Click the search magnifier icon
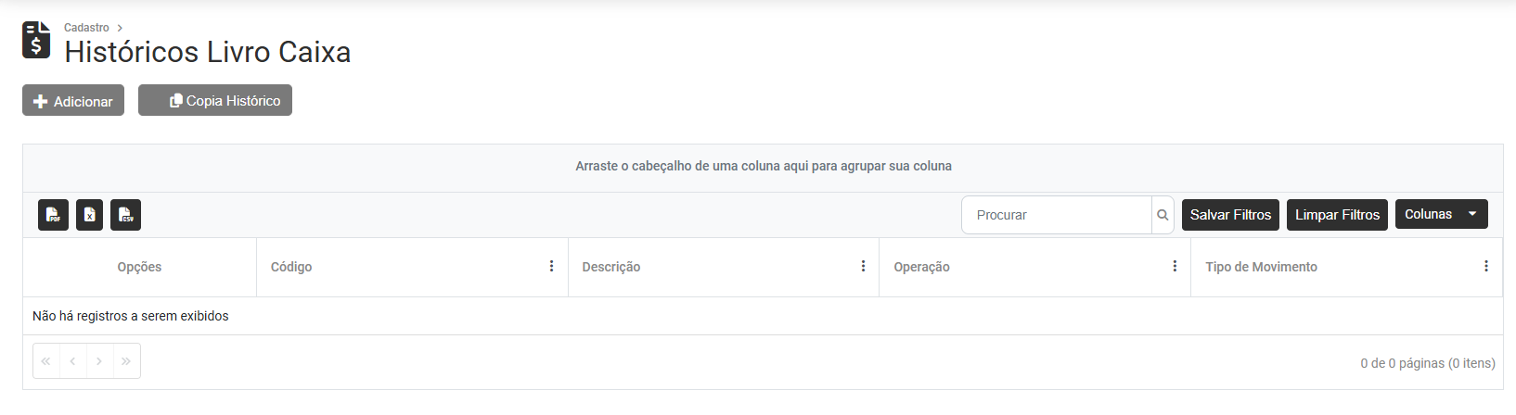 pos(1163,215)
